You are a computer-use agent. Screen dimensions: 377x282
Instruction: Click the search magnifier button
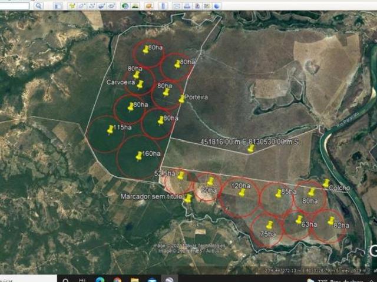click(38, 5)
